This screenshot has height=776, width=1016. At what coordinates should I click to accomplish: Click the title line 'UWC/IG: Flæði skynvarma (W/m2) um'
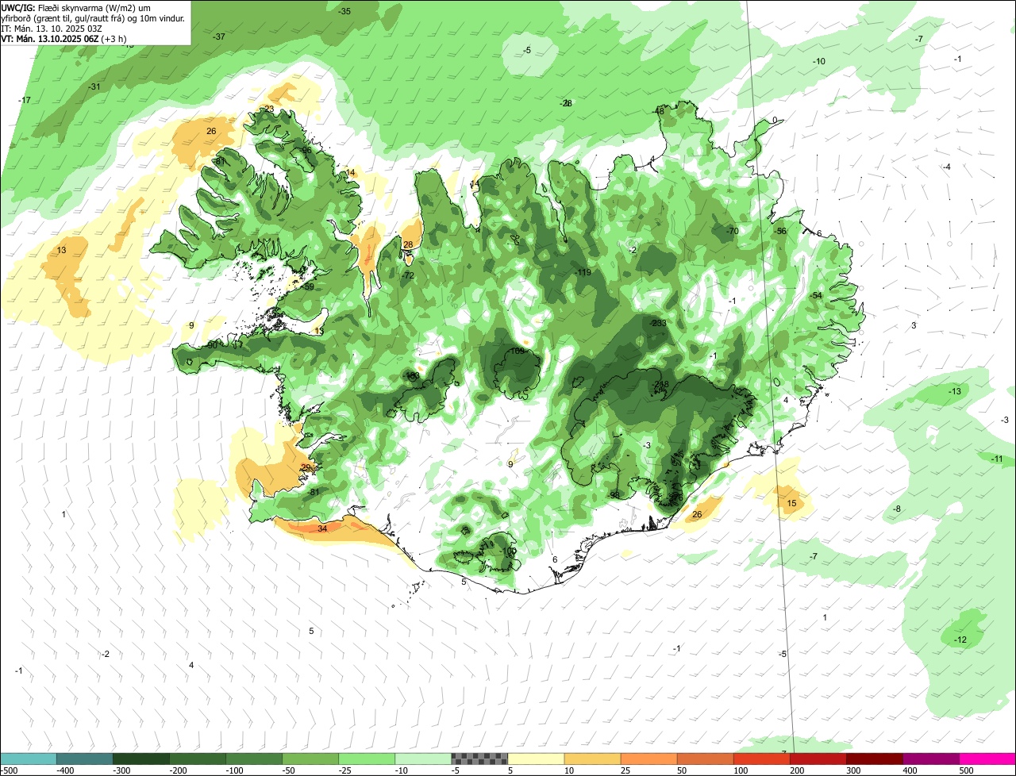[76, 6]
